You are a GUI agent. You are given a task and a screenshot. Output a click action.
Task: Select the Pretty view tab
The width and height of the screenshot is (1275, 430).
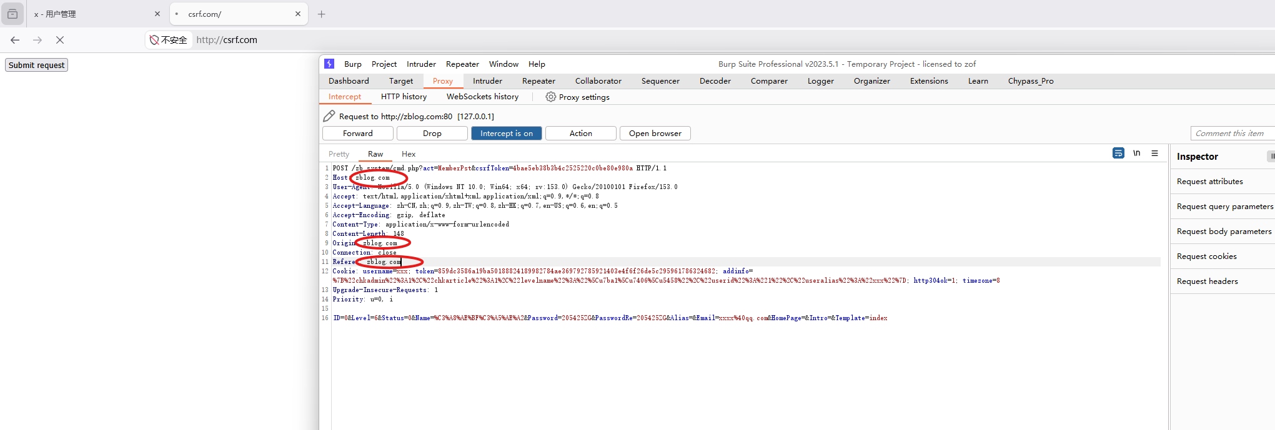pos(339,154)
